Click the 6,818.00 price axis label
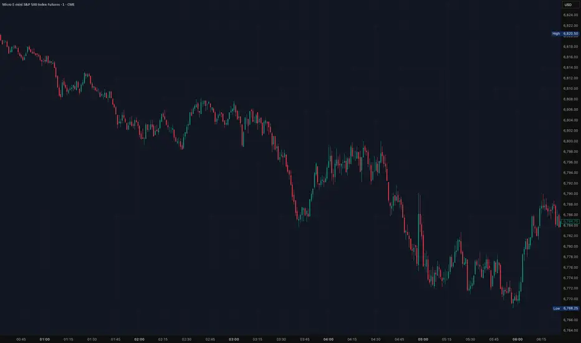This screenshot has width=581, height=343. 570,47
